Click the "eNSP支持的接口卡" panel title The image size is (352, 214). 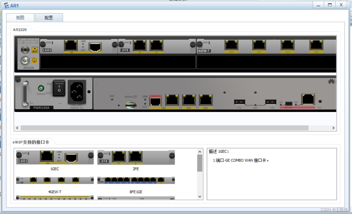pos(31,142)
